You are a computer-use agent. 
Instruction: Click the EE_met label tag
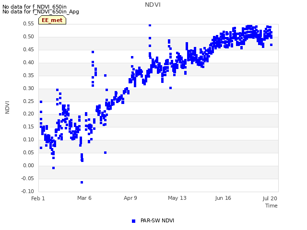click(x=52, y=20)
